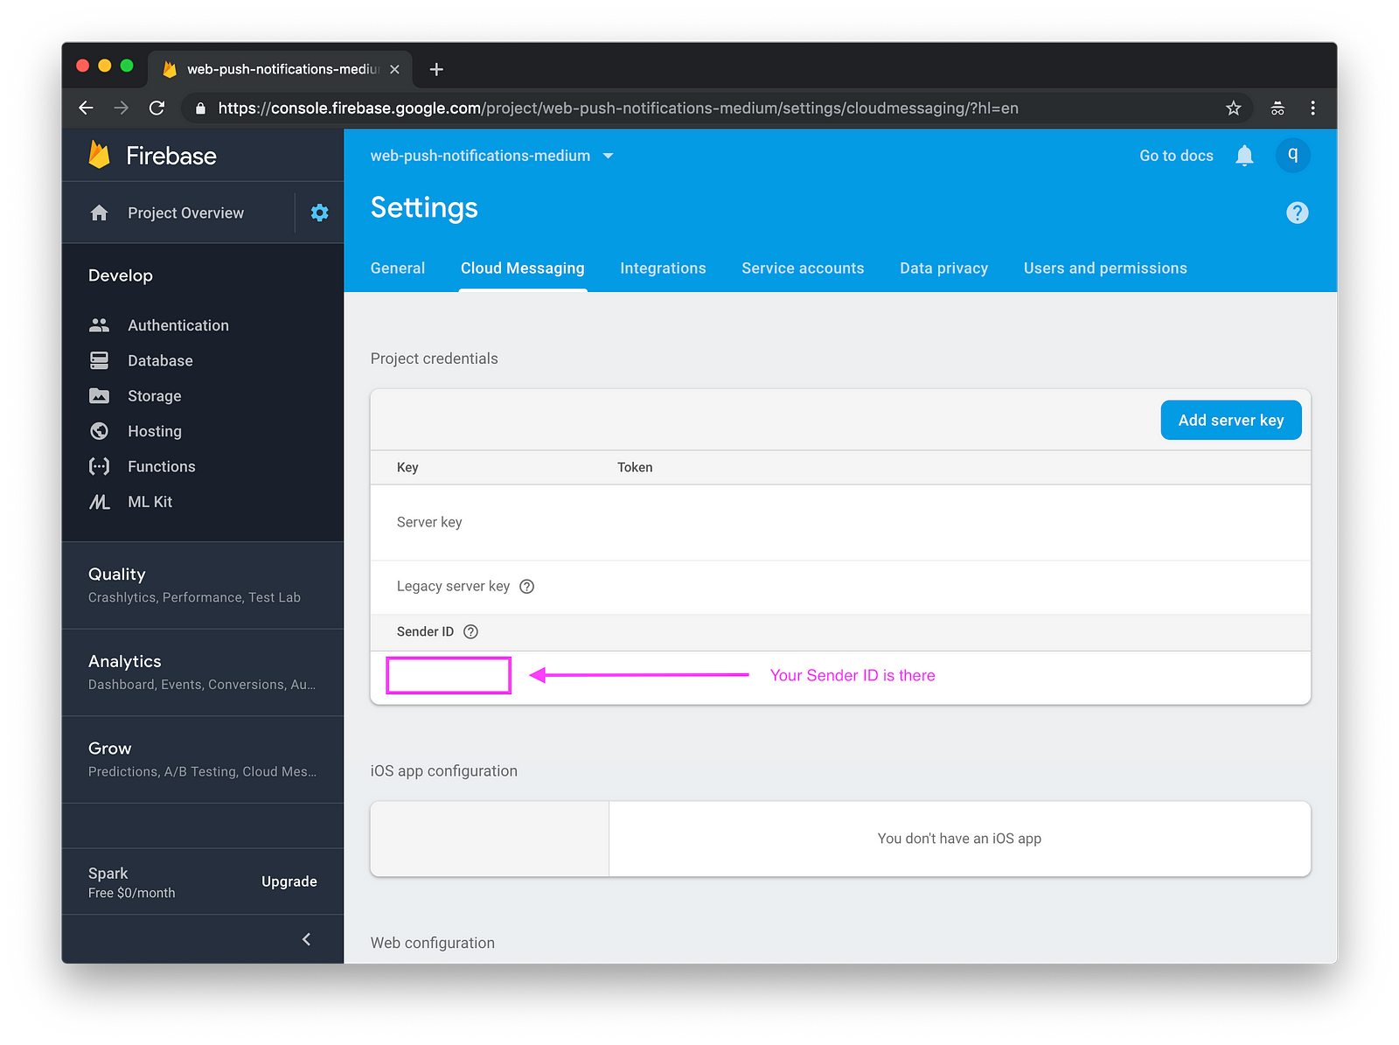
Task: Expand the Quality section
Action: coord(203,585)
